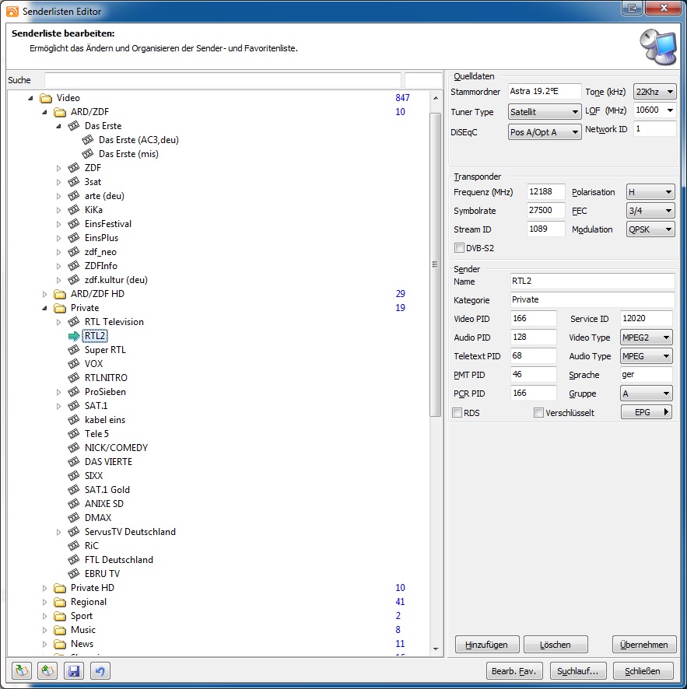The image size is (687, 689).
Task: Click the export channel list icon
Action: (x=47, y=670)
